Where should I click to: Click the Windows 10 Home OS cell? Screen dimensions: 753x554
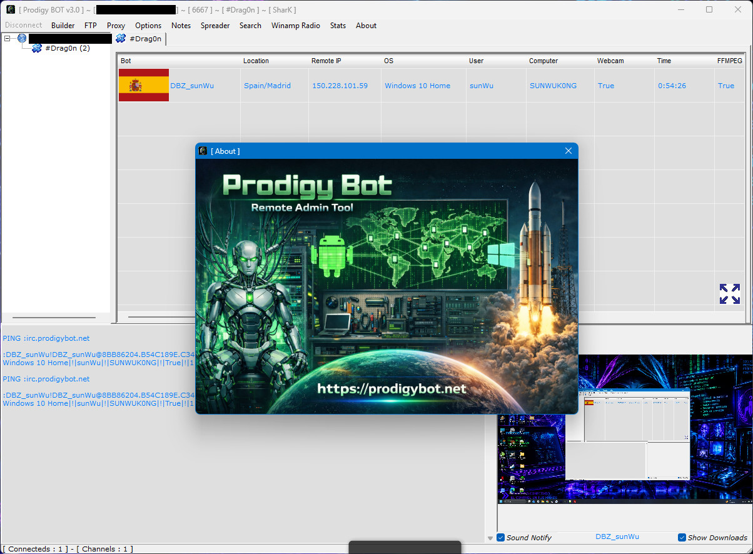(x=417, y=86)
